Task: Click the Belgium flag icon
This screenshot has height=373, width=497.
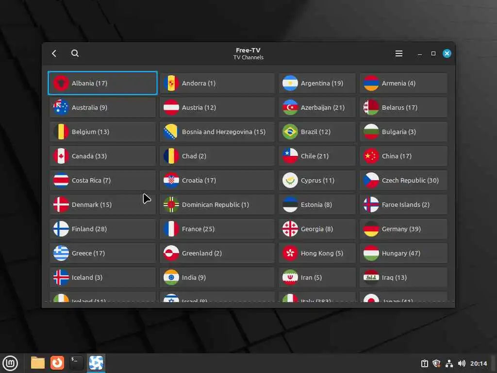Action: (x=61, y=132)
